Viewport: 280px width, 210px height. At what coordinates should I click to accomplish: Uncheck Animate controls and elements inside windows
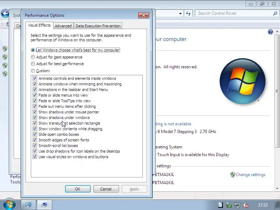click(x=35, y=78)
